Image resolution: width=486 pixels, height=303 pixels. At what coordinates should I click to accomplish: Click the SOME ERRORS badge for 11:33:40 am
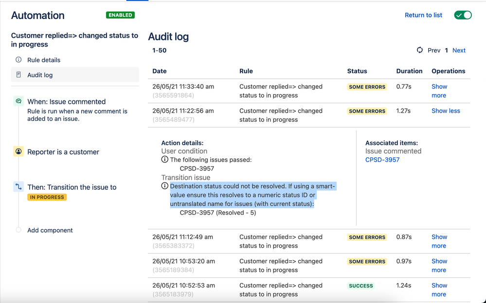point(367,87)
